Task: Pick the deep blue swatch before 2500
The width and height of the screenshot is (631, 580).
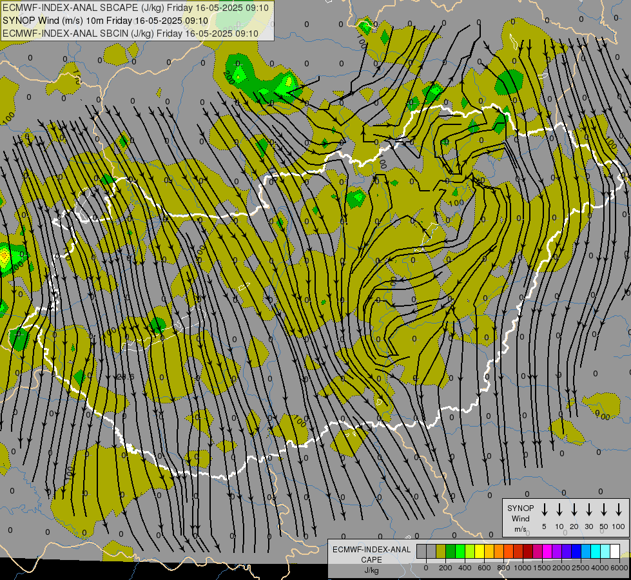Action: pos(576,551)
